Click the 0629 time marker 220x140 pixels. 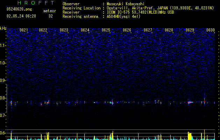(x=190, y=30)
